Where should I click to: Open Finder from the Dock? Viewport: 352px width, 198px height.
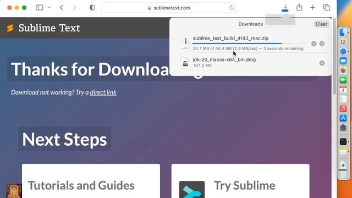click(x=343, y=32)
